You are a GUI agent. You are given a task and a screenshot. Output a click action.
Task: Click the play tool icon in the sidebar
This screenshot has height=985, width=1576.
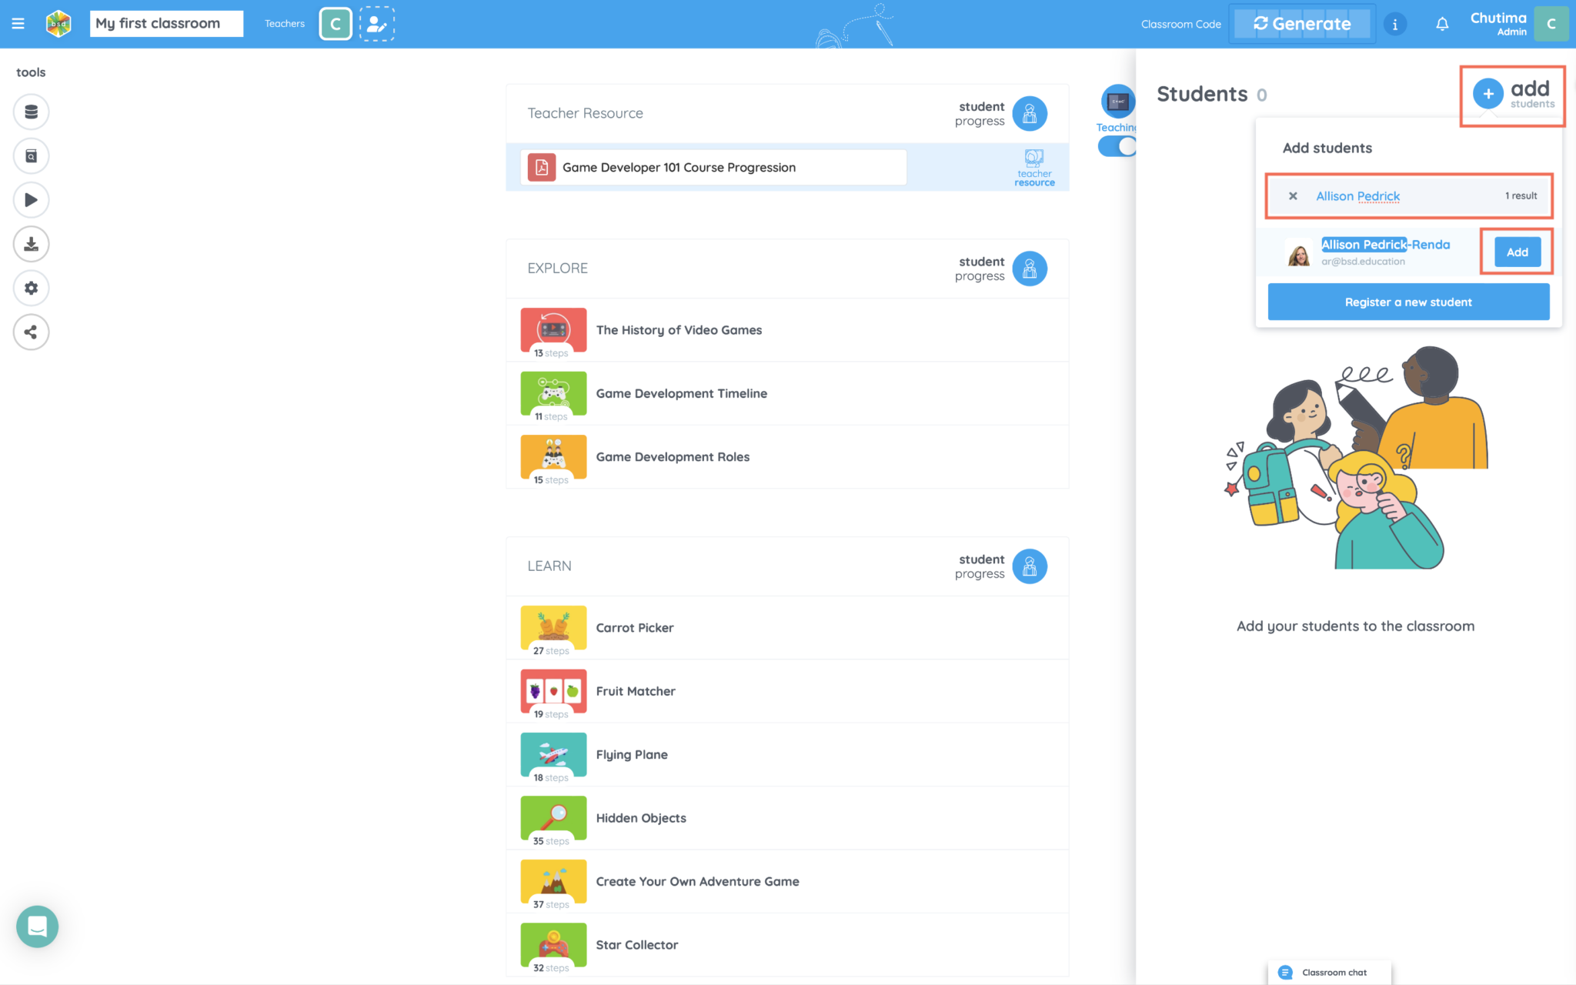[31, 200]
